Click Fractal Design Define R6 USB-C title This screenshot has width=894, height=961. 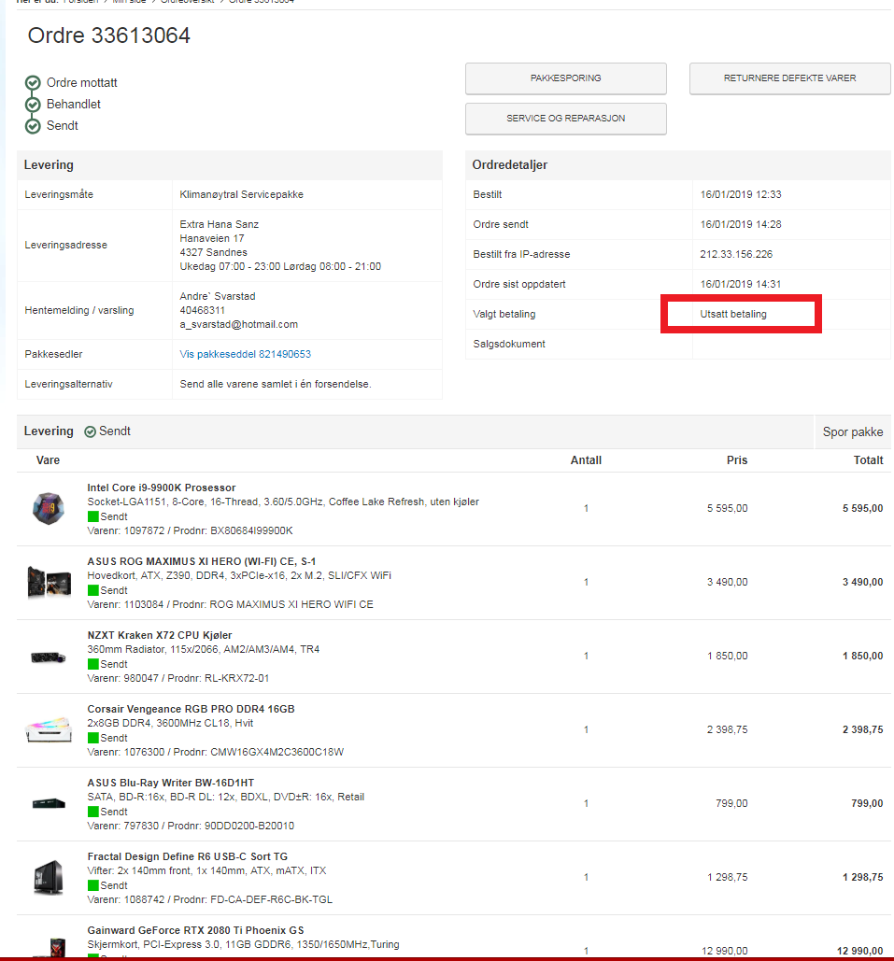pyautogui.click(x=187, y=856)
